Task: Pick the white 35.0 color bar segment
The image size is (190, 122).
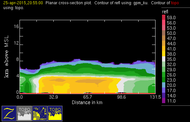Action: [164, 59]
